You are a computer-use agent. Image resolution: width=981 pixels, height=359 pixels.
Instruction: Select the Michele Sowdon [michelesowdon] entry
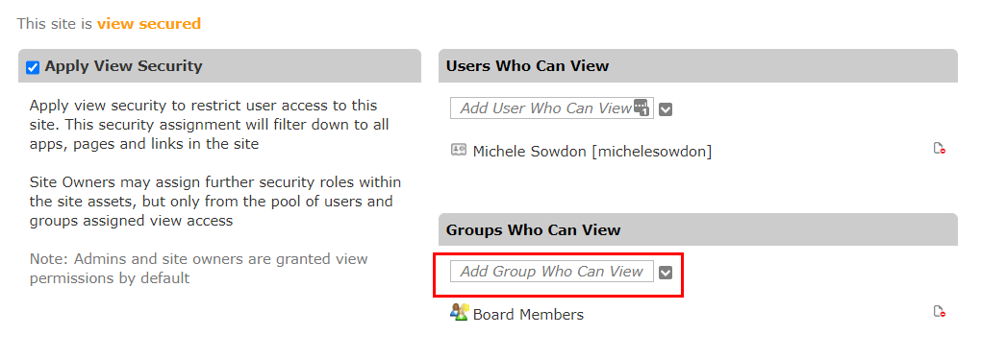(591, 151)
